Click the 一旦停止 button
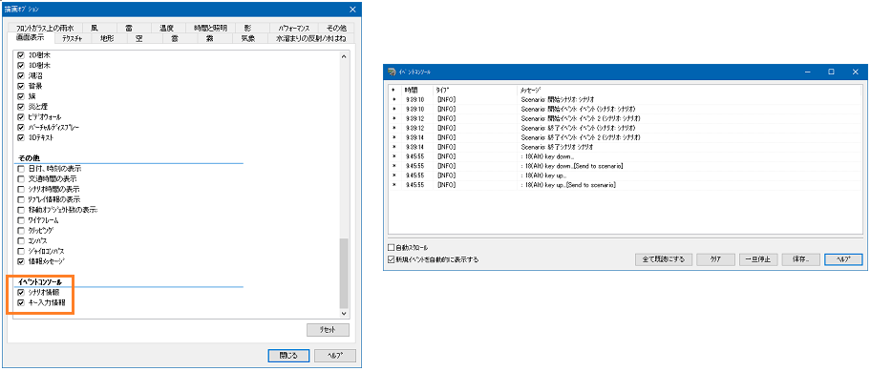Image resolution: width=871 pixels, height=371 pixels. tap(757, 259)
